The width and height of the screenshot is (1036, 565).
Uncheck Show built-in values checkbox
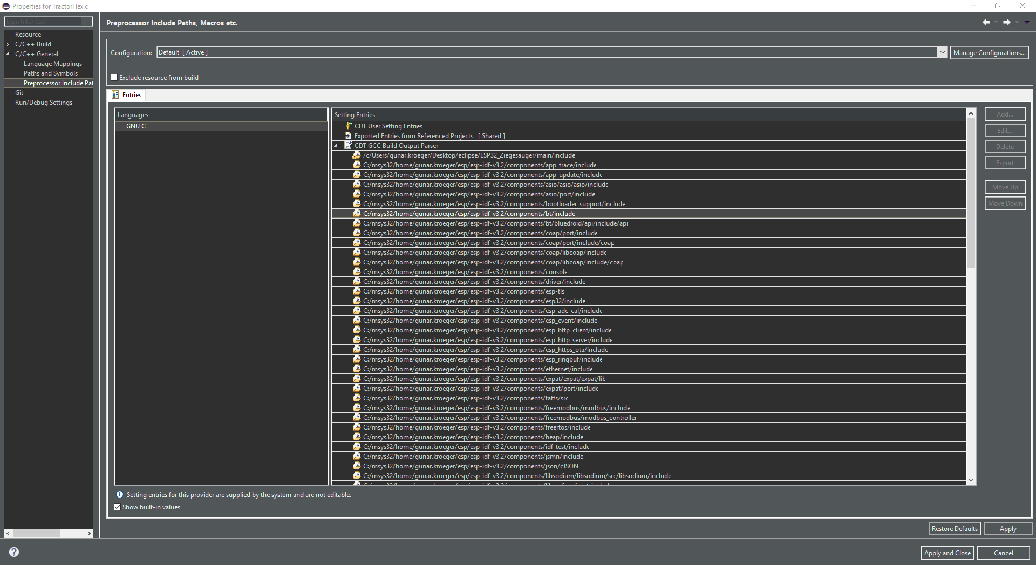pos(118,507)
